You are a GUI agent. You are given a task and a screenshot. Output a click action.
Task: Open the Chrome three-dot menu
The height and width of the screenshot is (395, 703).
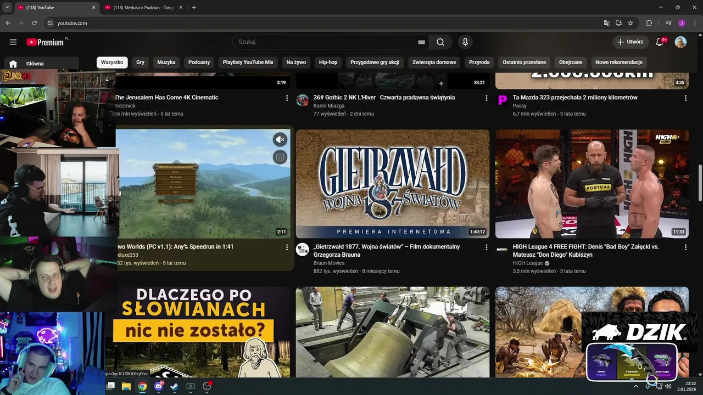[x=694, y=23]
